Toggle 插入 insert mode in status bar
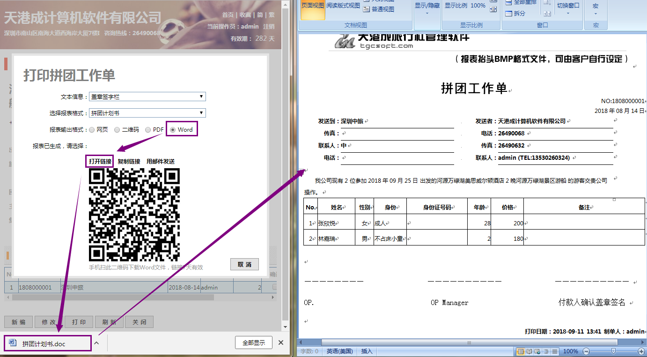647x357 pixels. point(367,351)
